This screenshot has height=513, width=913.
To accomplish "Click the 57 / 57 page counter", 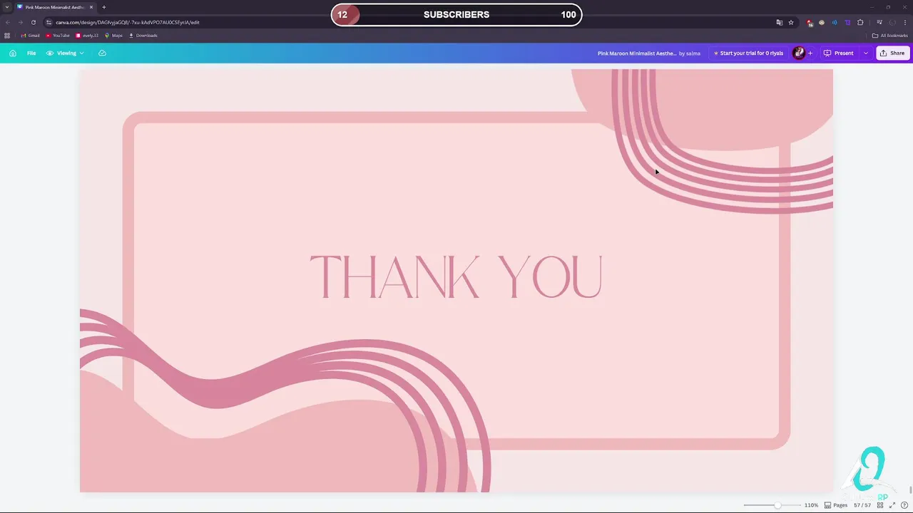I will click(862, 505).
